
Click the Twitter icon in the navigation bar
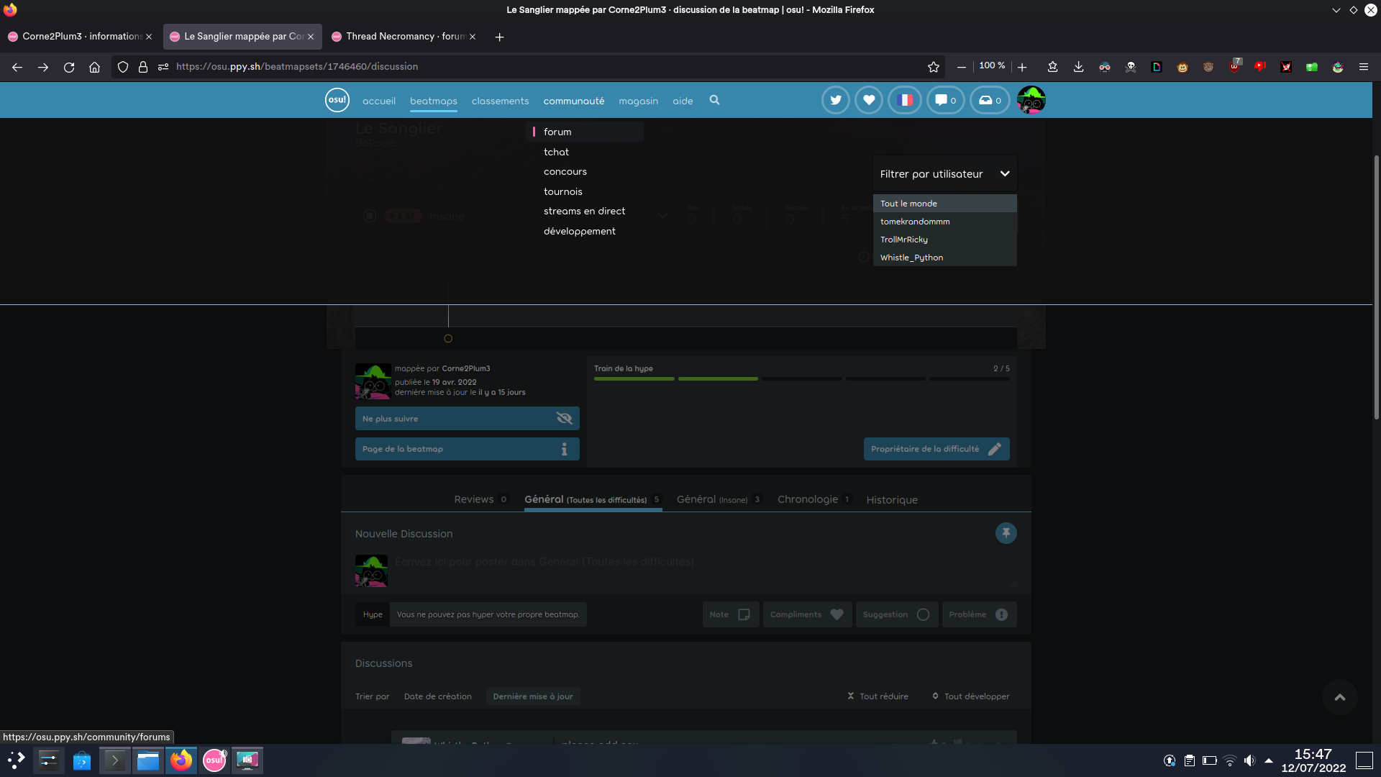pyautogui.click(x=835, y=100)
